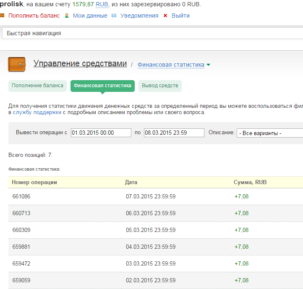Click the red X logout icon

[x=165, y=16]
